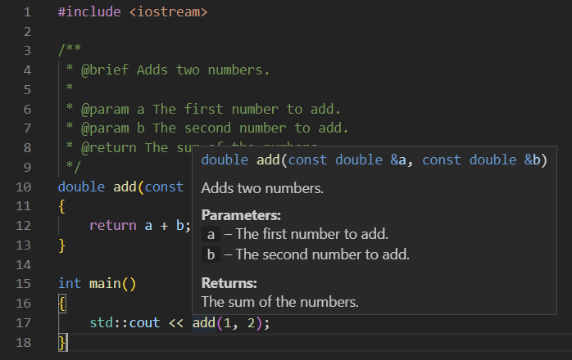Image resolution: width=572 pixels, height=360 pixels.
Task: Click variable 'a' on line 12
Action: click(148, 226)
